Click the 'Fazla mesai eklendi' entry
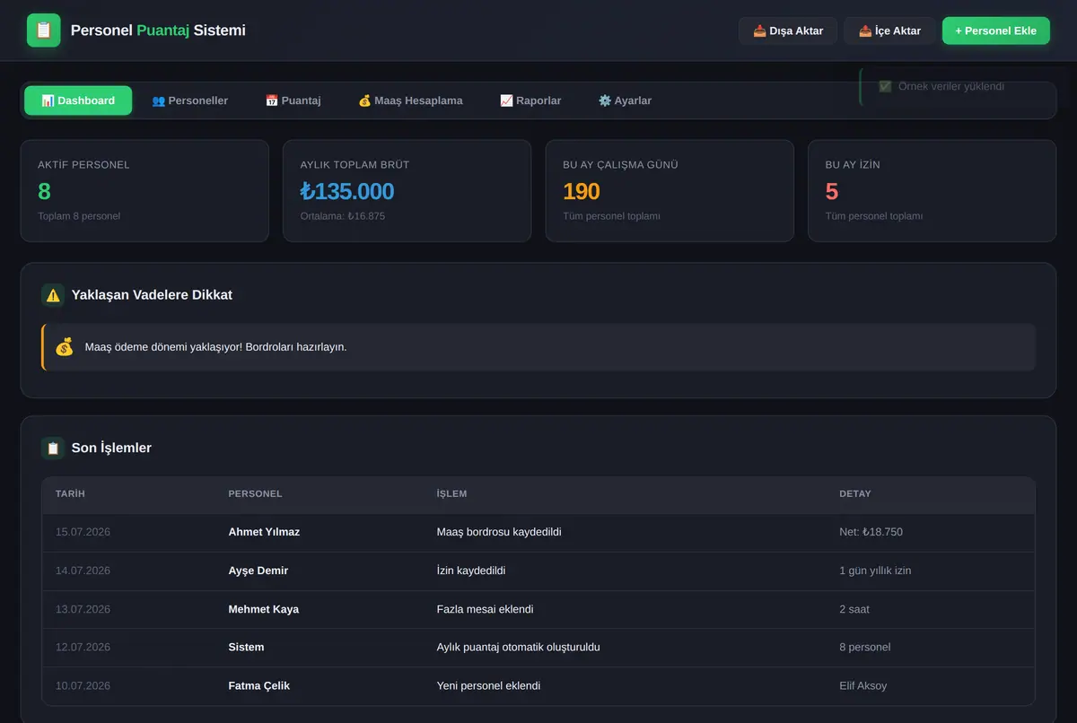Screen dimensions: 1077x723 485,609
